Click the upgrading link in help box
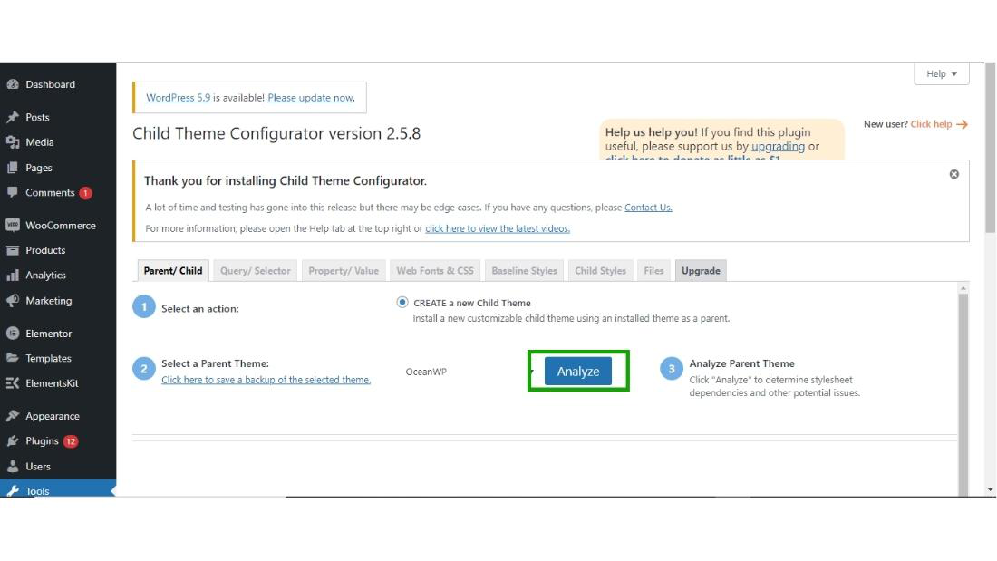This screenshot has height=561, width=997. coord(778,146)
